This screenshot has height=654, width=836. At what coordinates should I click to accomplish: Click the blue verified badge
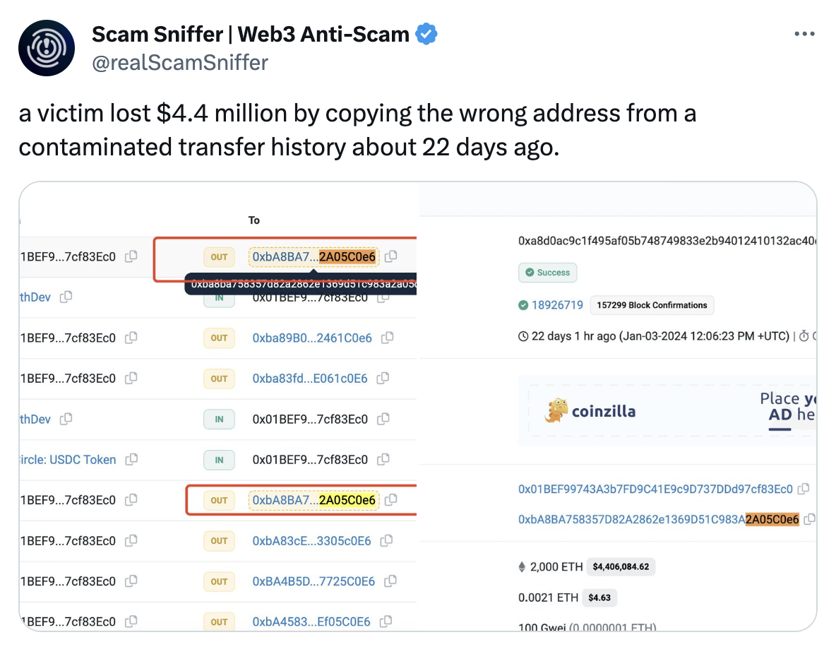tap(426, 34)
